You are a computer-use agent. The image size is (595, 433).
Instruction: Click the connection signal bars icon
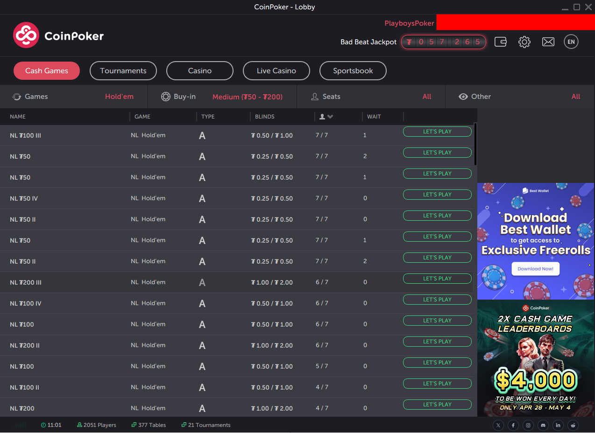[x=20, y=425]
